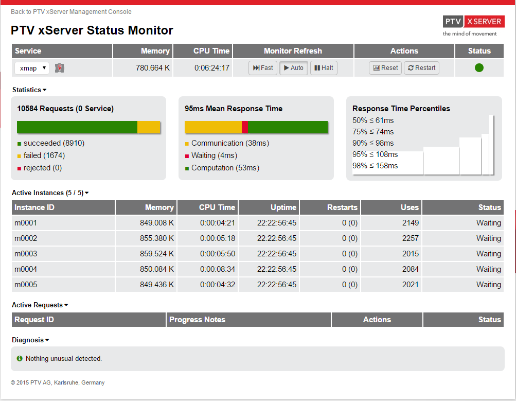Open the xmap service dropdown
This screenshot has width=516, height=401.
[x=31, y=68]
